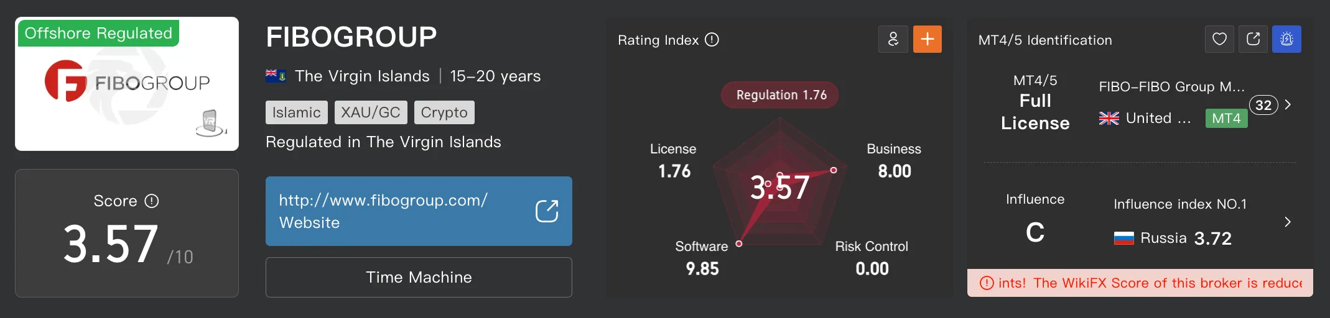The width and height of the screenshot is (1330, 318).
Task: Click the United Kingdom flag icon
Action: click(1109, 118)
